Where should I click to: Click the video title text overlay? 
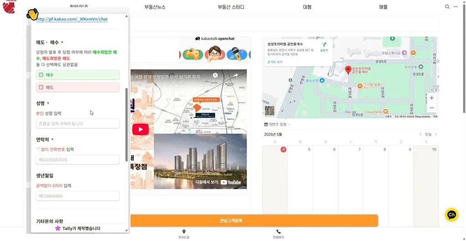(x=167, y=77)
